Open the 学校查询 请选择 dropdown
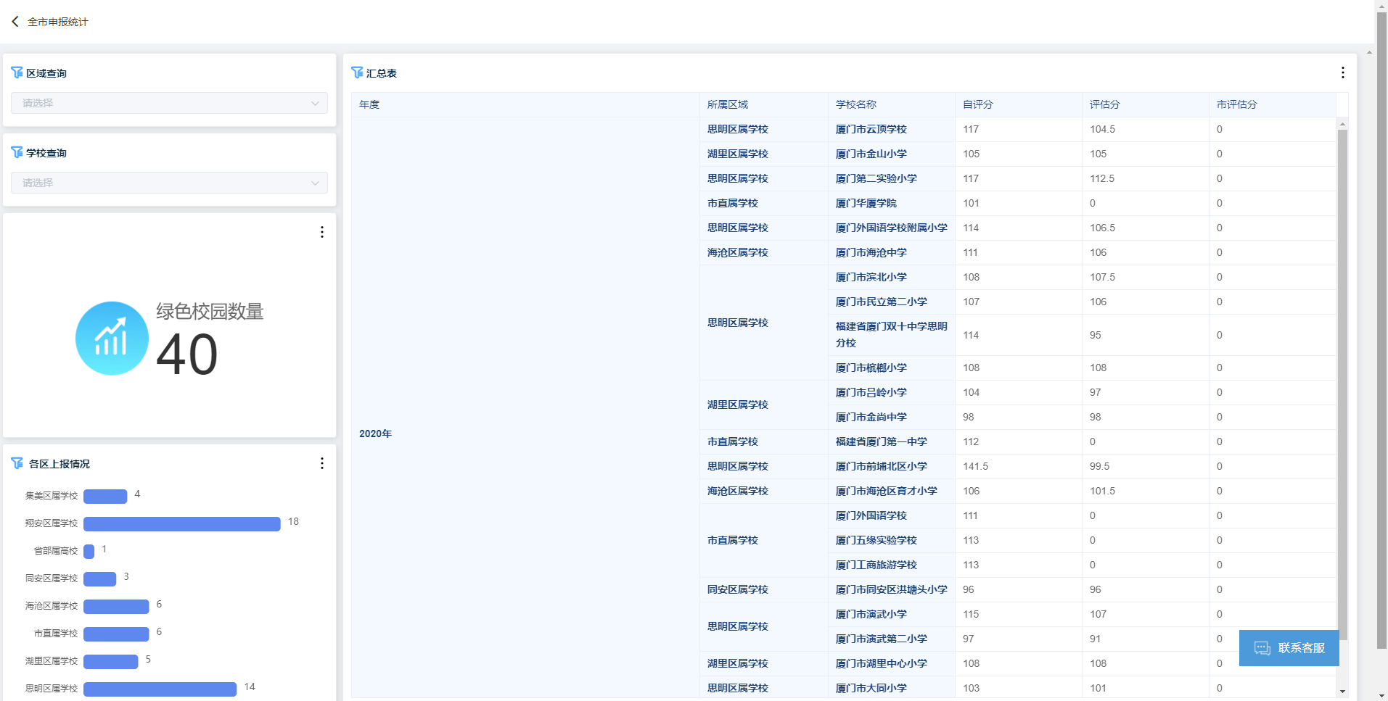The width and height of the screenshot is (1388, 701). [168, 183]
